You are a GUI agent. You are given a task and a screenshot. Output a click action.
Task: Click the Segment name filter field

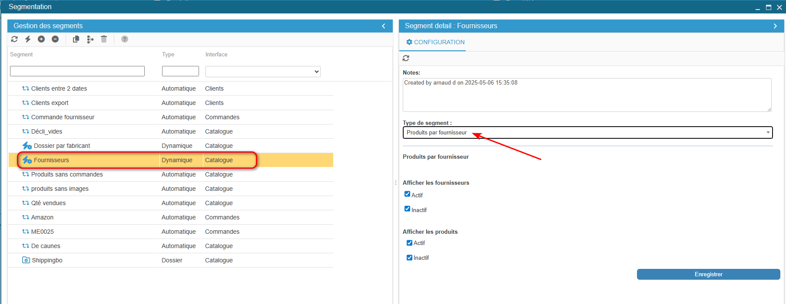click(x=77, y=71)
